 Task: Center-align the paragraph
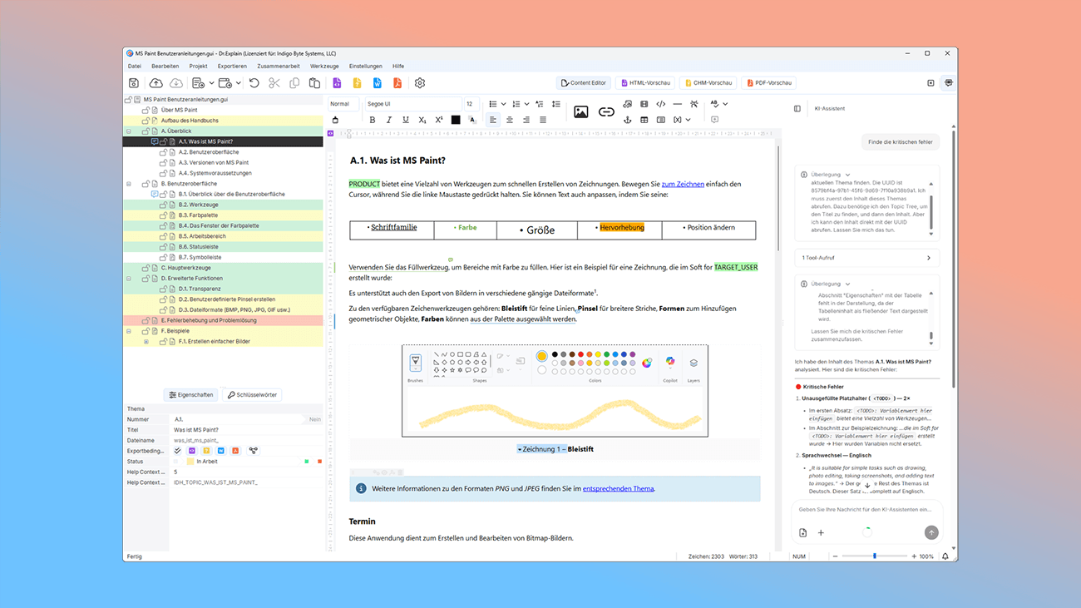[509, 120]
